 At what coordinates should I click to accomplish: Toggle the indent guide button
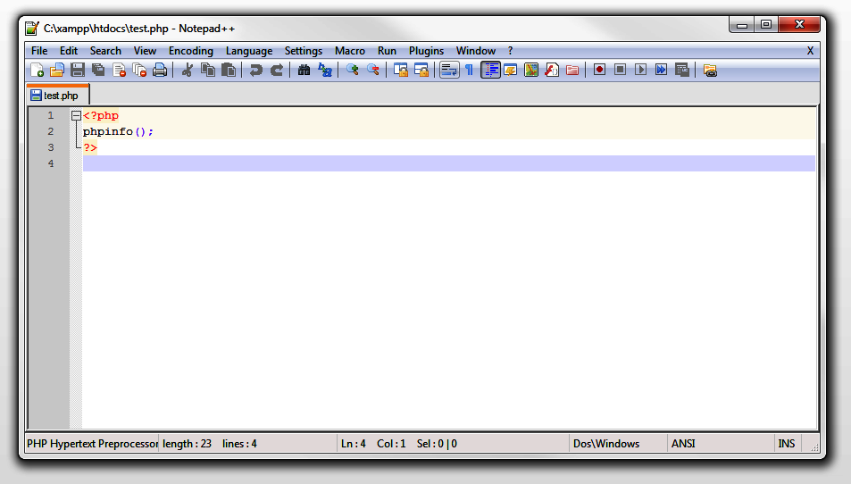click(x=490, y=71)
